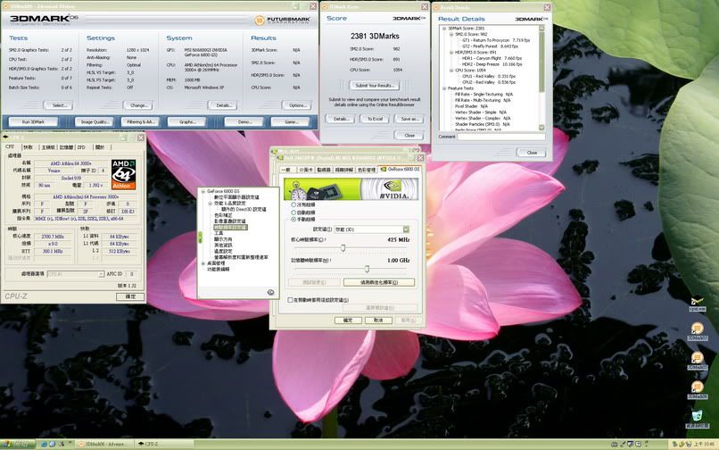The height and width of the screenshot is (450, 719).
Task: Click the Options button under Results
Action: coord(297,105)
